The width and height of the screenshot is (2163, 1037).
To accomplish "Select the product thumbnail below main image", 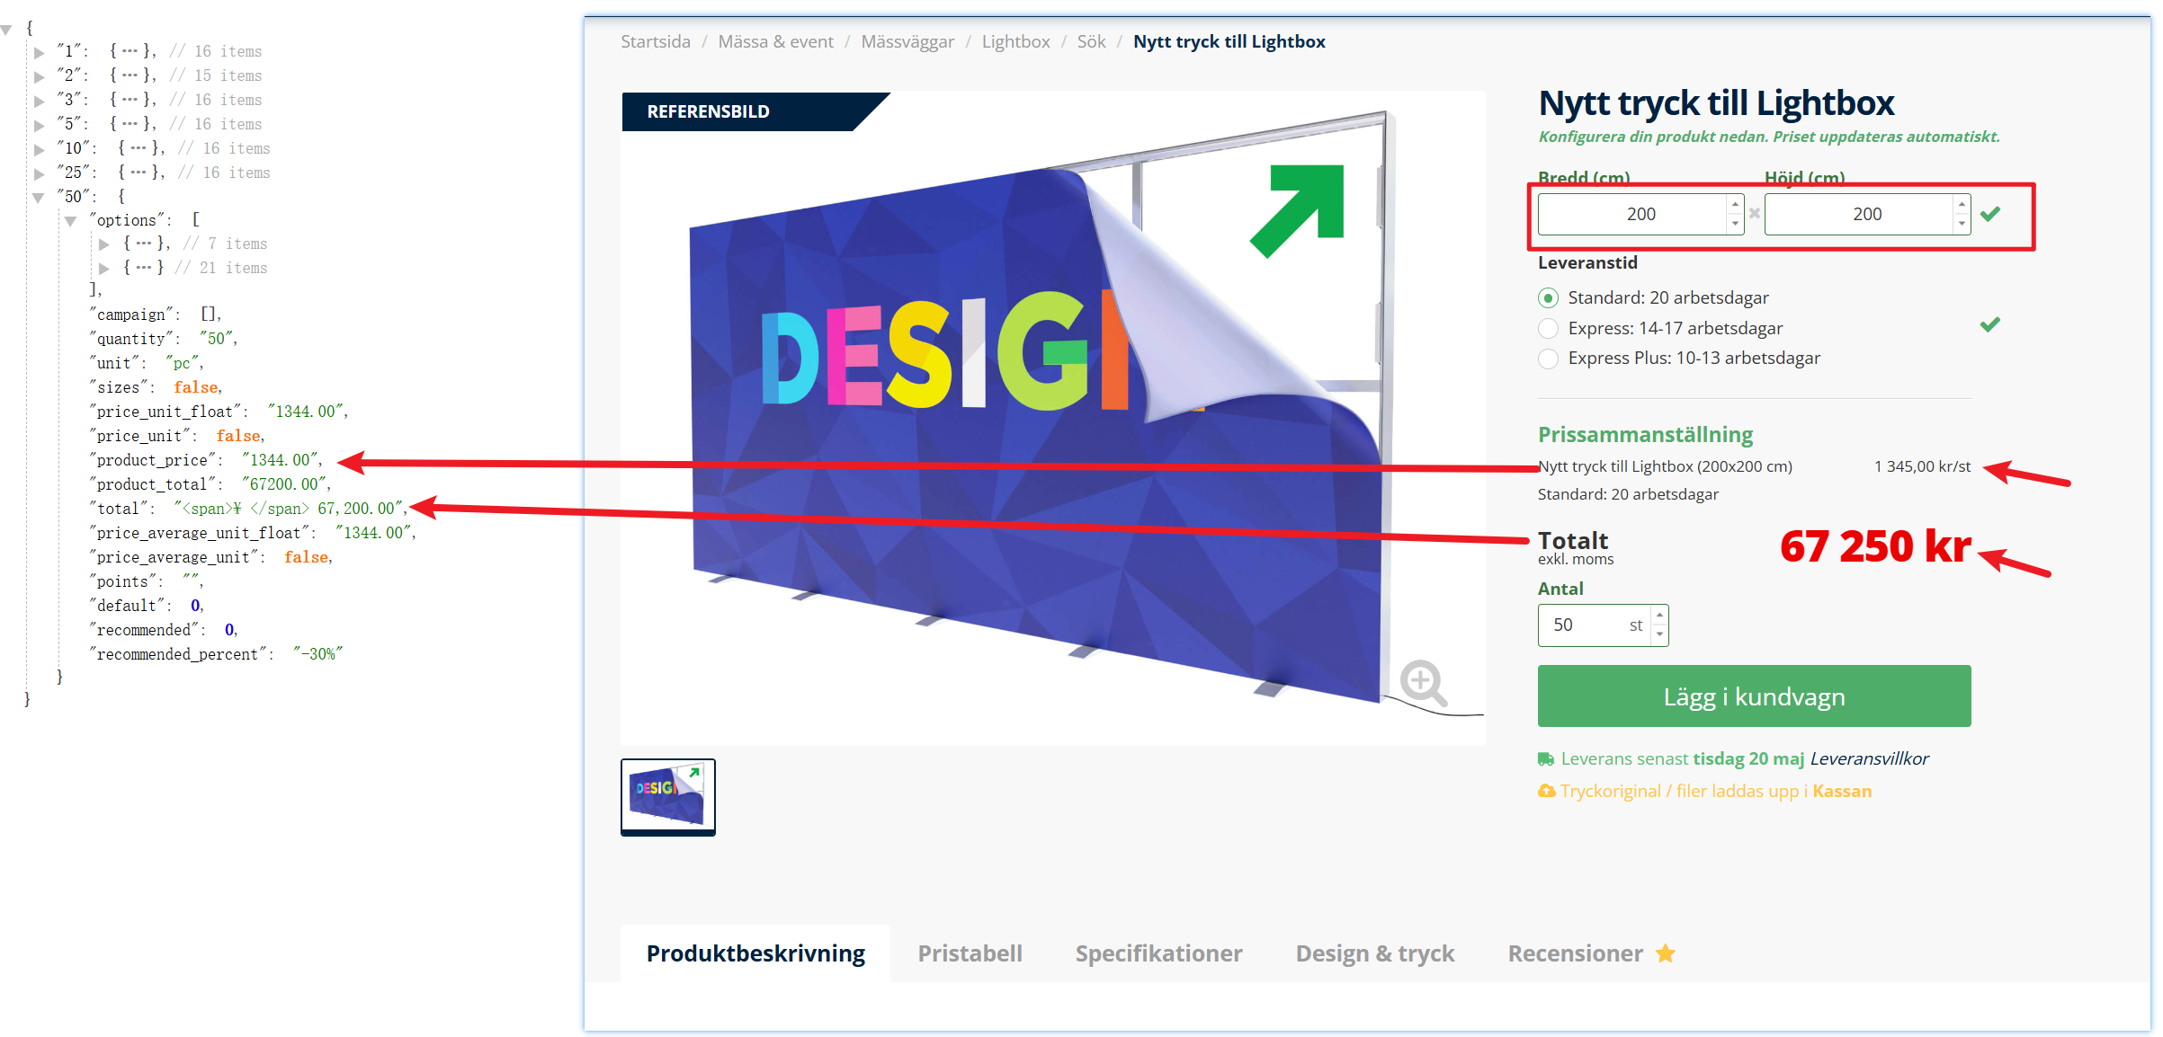I will point(667,796).
